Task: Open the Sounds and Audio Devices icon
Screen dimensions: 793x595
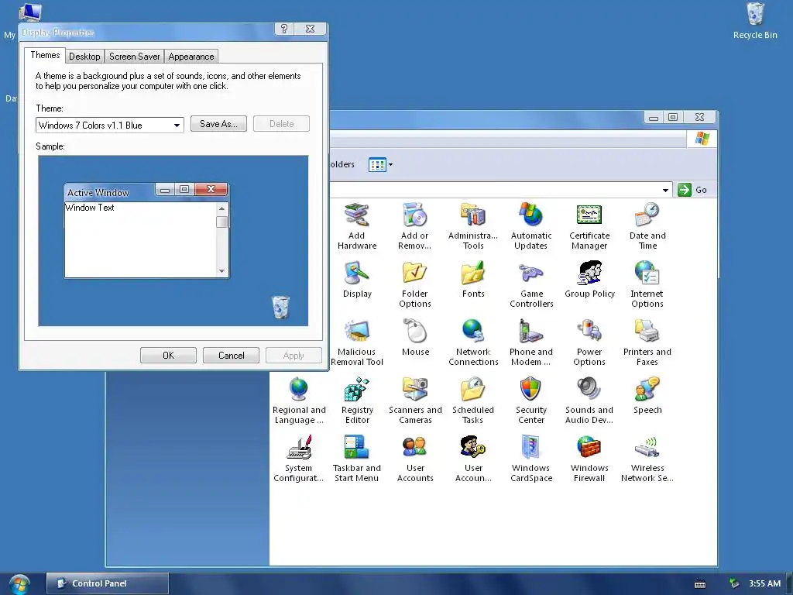Action: click(589, 390)
